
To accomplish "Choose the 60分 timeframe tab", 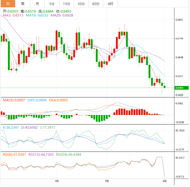I will [x=96, y=4].
